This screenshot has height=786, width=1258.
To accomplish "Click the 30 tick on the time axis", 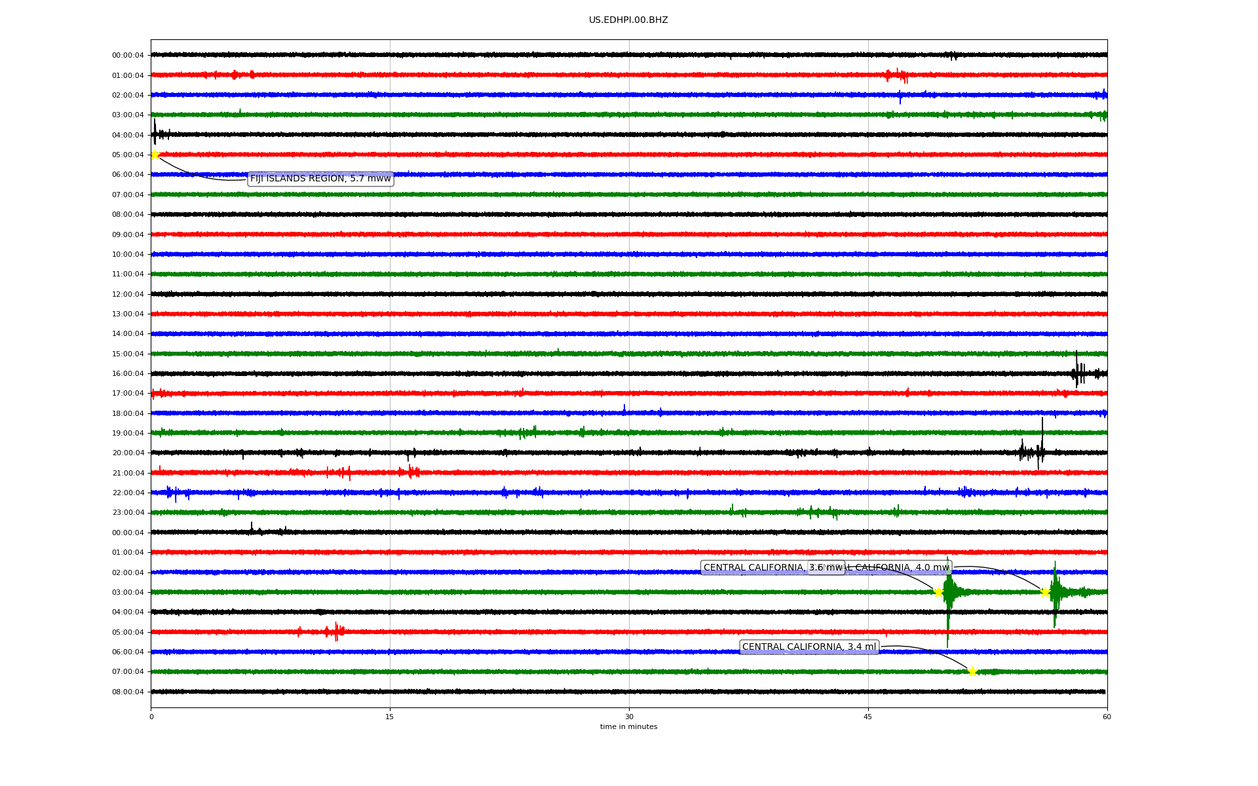I will point(629,717).
